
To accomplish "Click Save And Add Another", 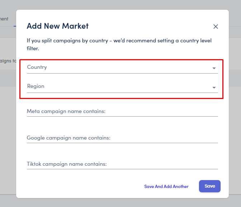I will click(x=166, y=187).
